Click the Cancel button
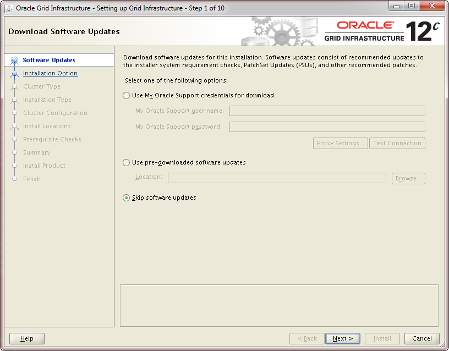This screenshot has height=351, width=449. click(421, 339)
